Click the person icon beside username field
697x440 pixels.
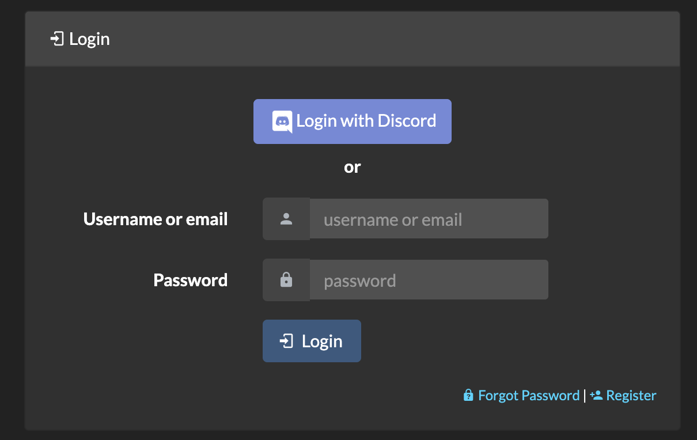click(286, 219)
